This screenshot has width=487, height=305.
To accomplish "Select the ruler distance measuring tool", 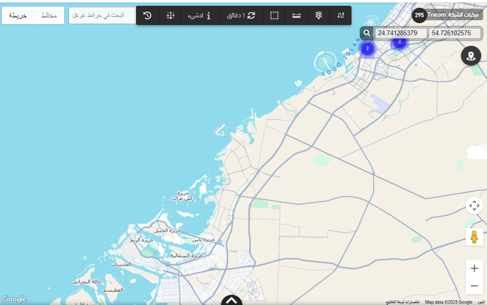I will click(x=297, y=15).
